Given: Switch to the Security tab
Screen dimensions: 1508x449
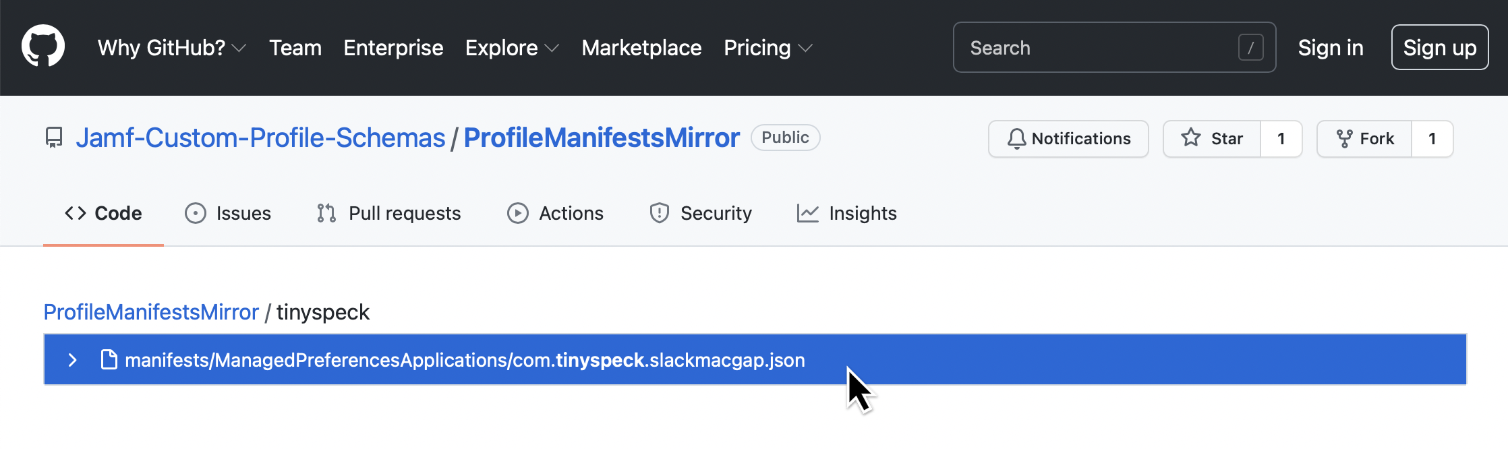Looking at the screenshot, I should [x=700, y=213].
